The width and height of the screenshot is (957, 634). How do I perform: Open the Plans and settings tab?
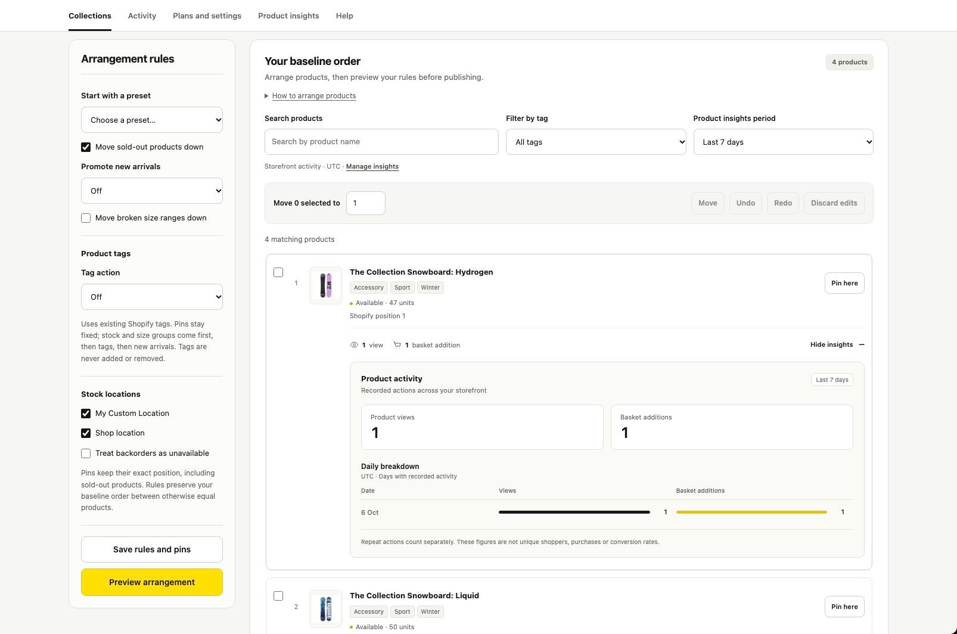point(207,16)
